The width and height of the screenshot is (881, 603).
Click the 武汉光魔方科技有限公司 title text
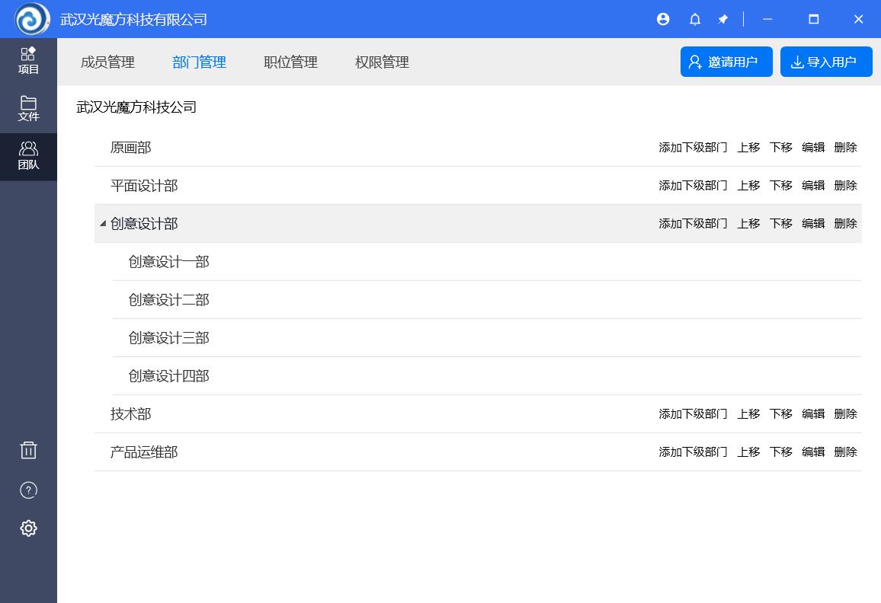pos(133,20)
